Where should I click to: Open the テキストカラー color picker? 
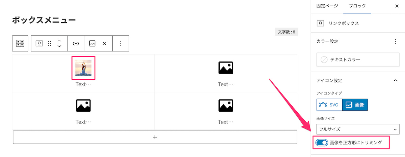tap(358, 60)
